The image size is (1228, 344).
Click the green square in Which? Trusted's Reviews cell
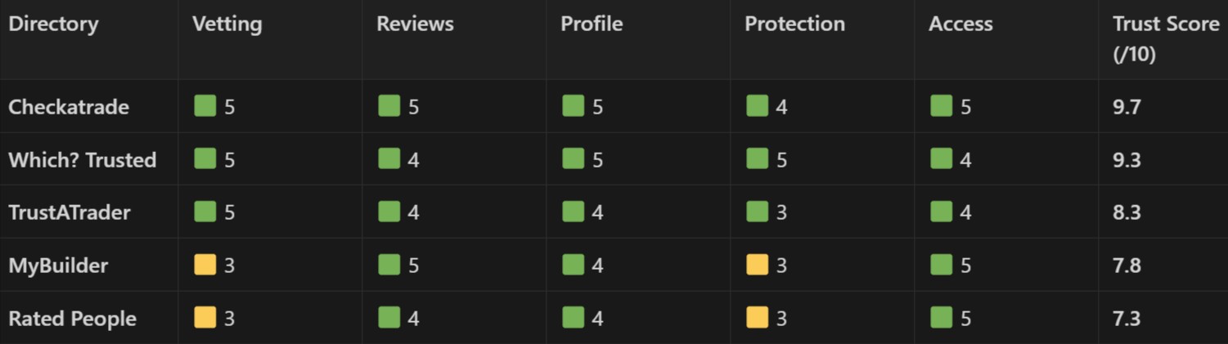[x=389, y=159]
